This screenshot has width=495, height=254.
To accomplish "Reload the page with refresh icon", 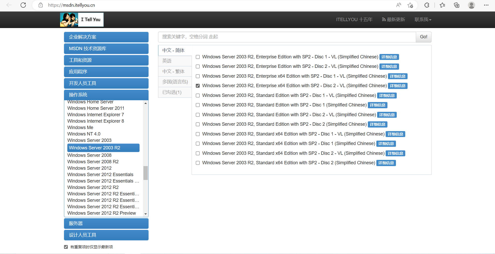I will coord(23,5).
